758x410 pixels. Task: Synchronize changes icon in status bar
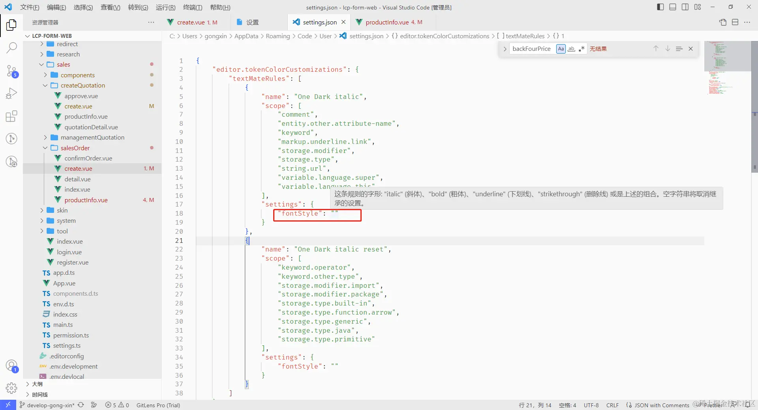pyautogui.click(x=81, y=405)
